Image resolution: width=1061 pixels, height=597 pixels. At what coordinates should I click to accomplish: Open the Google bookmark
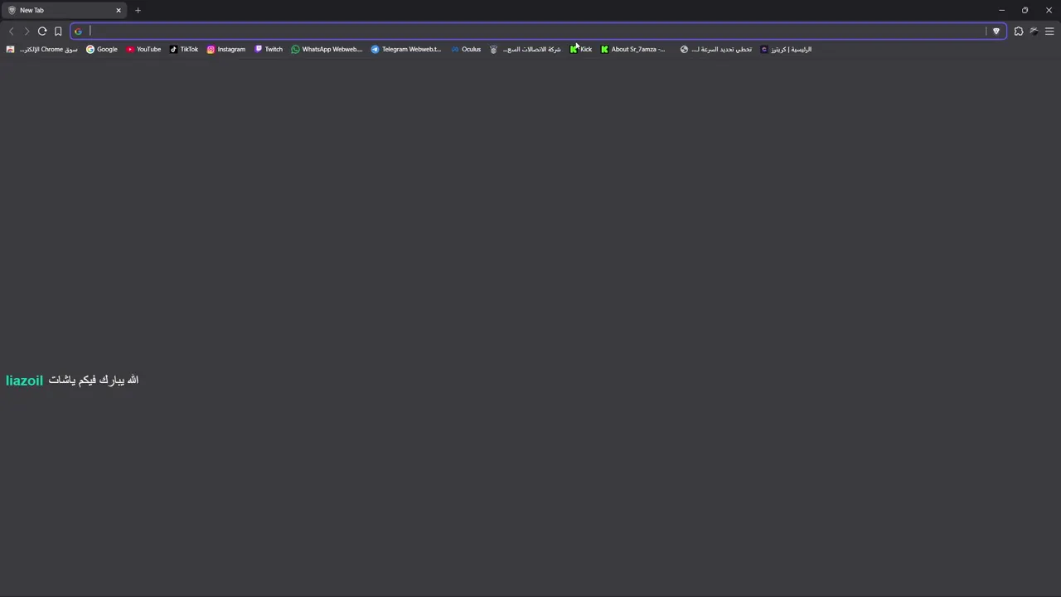click(102, 49)
